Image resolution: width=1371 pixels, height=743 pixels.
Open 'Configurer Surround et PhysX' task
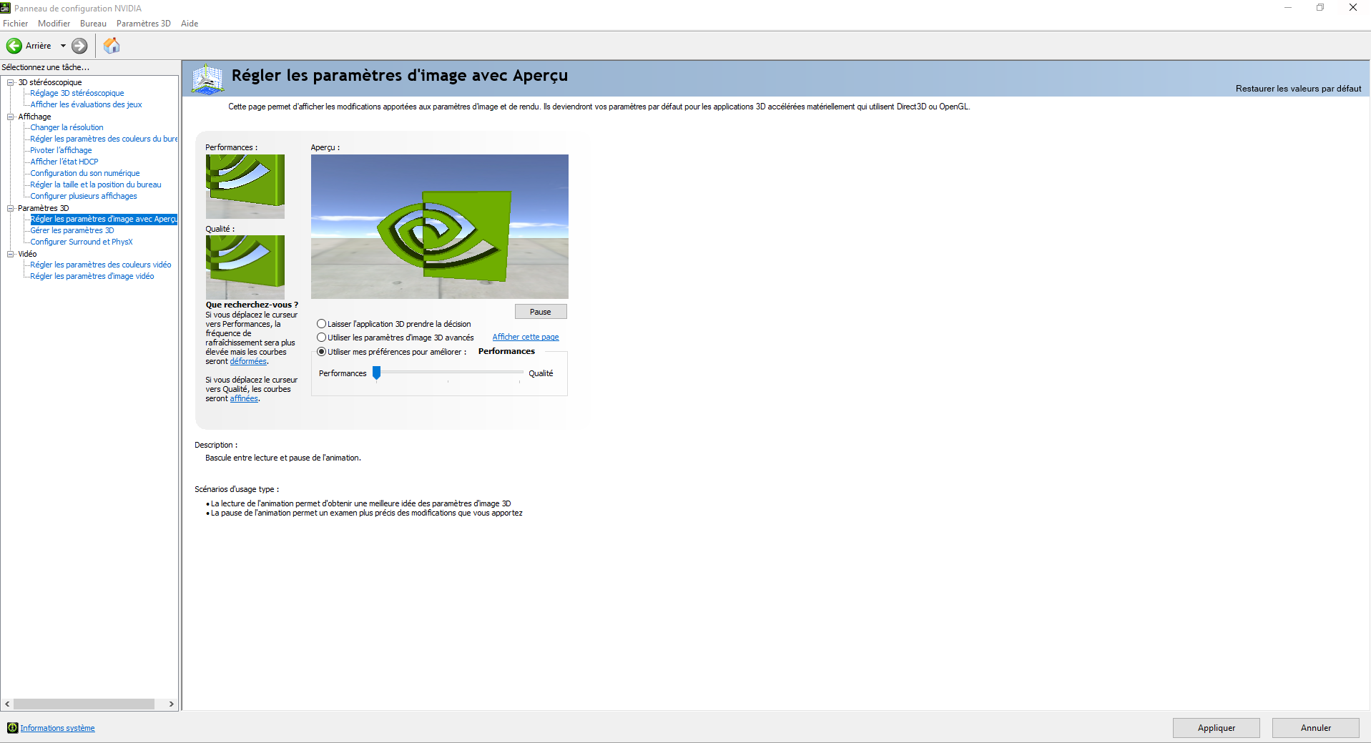coord(82,242)
